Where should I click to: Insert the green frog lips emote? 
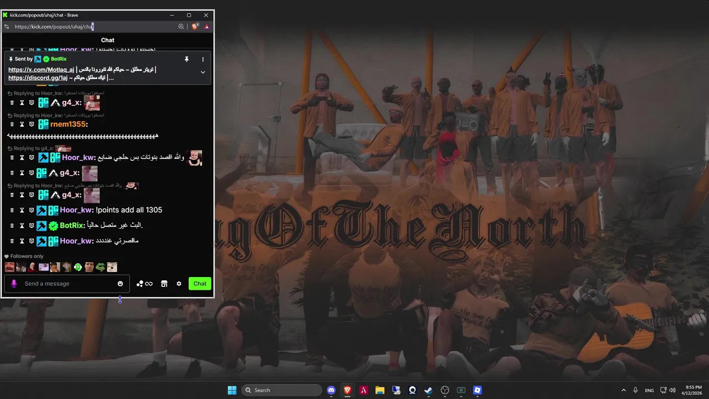tap(100, 267)
